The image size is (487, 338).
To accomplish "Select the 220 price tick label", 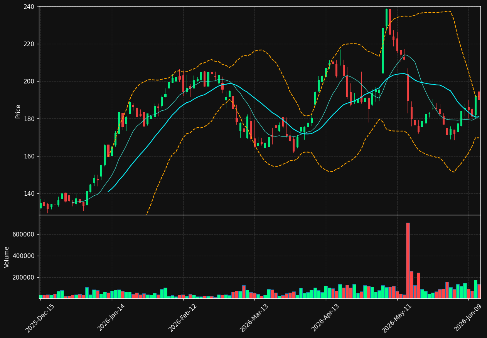I will [x=29, y=44].
